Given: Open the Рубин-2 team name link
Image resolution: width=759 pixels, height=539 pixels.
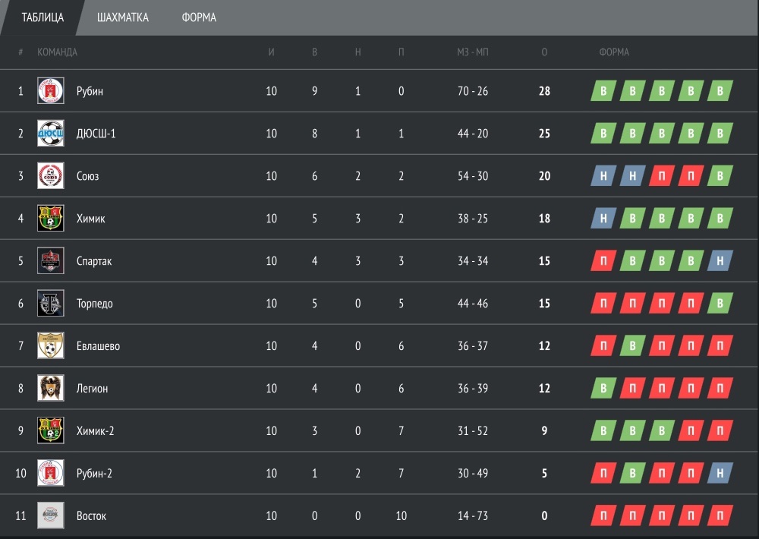Looking at the screenshot, I should [94, 473].
